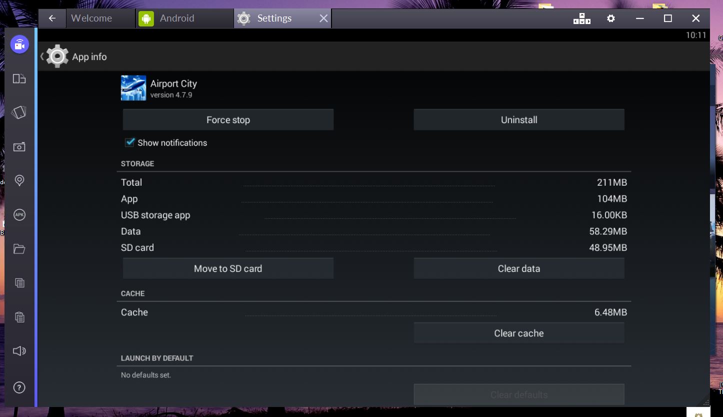Open help question mark icon
The width and height of the screenshot is (723, 417).
point(19,387)
